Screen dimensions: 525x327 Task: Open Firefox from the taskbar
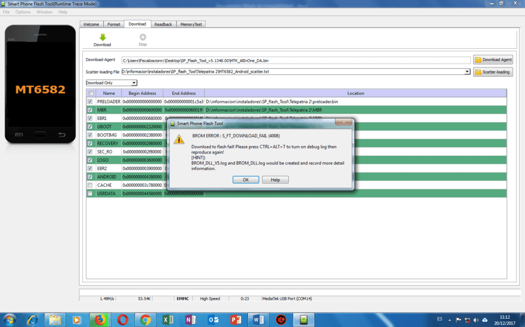point(100,320)
